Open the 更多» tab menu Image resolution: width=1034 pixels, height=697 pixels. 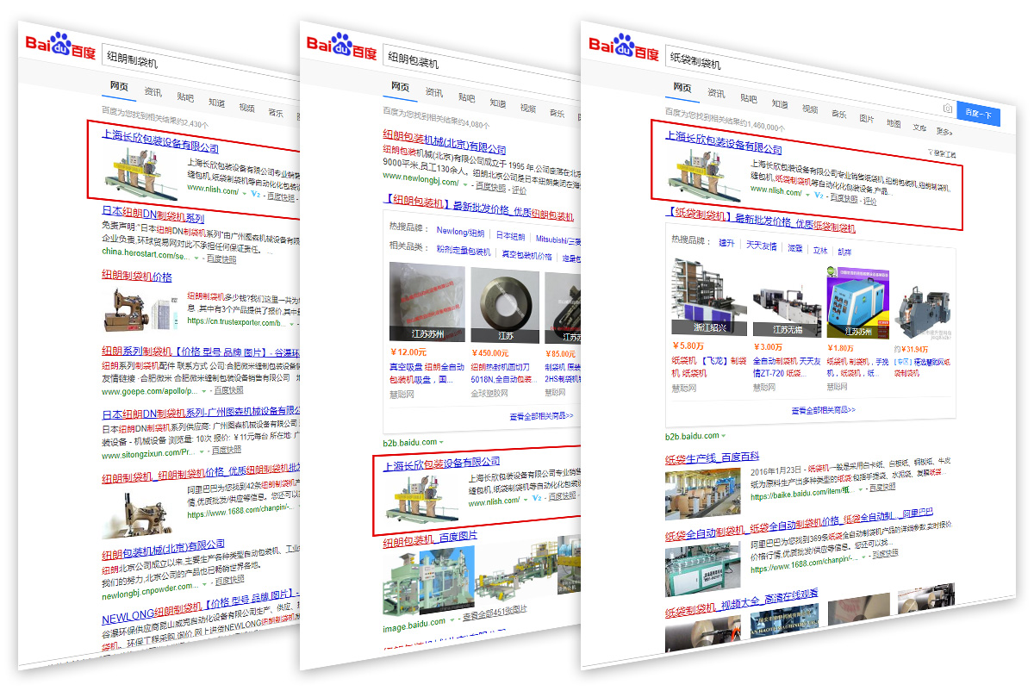pos(944,132)
